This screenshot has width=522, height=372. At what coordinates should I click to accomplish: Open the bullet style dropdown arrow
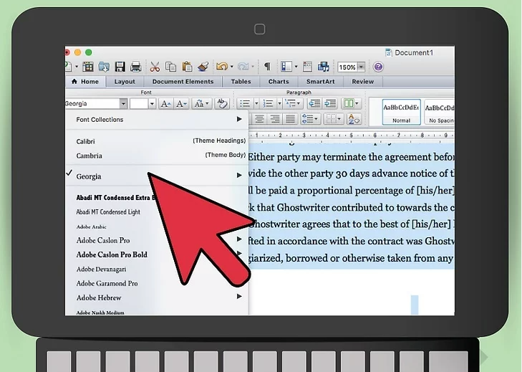pos(256,104)
